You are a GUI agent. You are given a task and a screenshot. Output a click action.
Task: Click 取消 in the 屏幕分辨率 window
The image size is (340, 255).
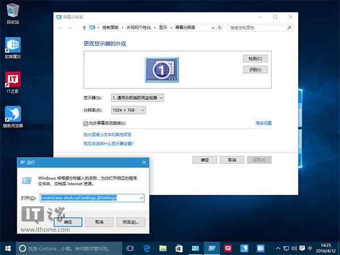pos(232,160)
